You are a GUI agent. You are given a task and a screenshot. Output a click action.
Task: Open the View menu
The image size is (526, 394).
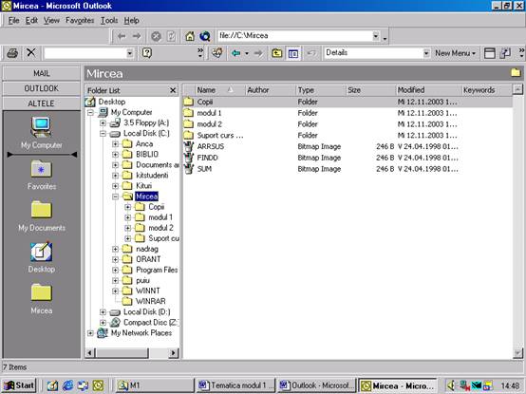click(x=51, y=21)
